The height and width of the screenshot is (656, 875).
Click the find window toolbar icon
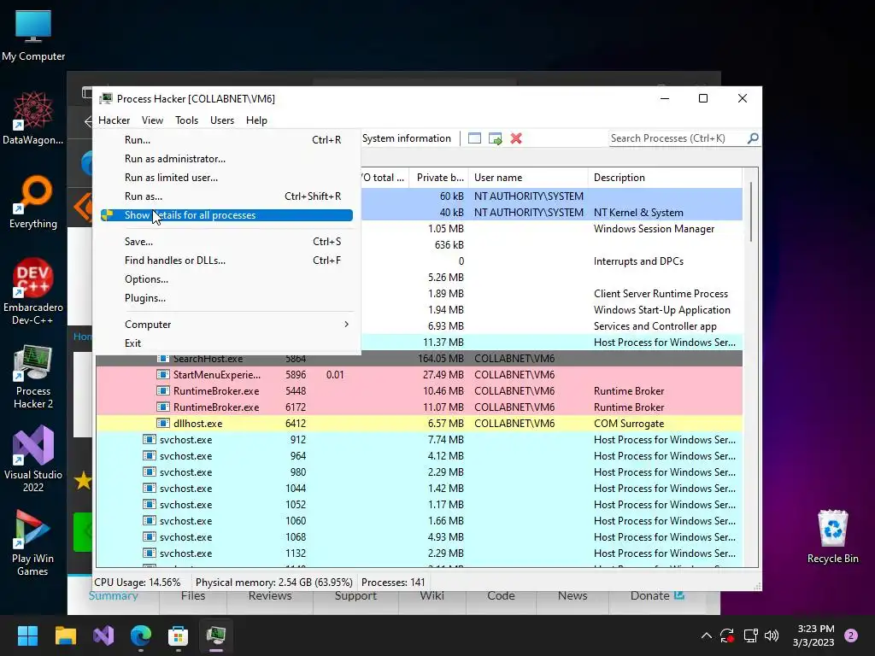pyautogui.click(x=474, y=138)
